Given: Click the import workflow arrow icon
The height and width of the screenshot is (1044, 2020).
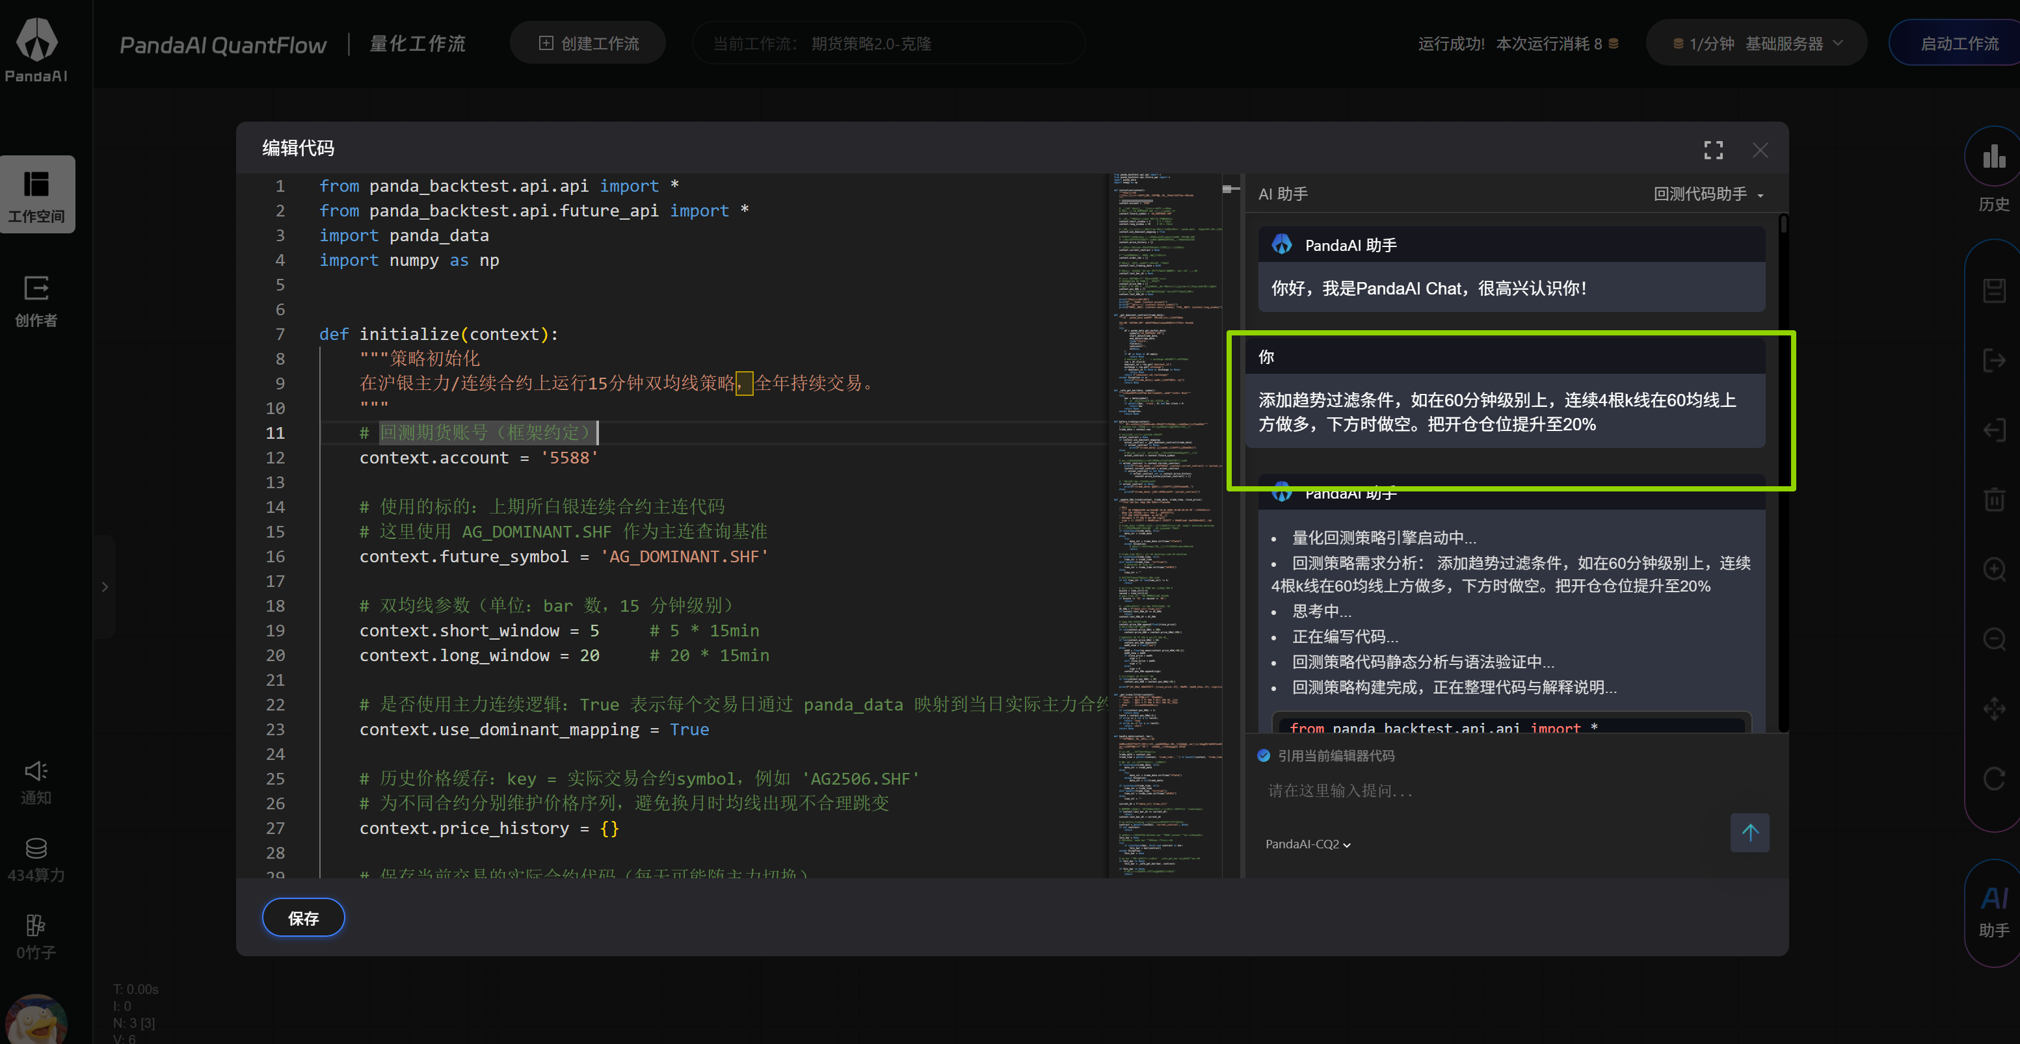Looking at the screenshot, I should [1994, 430].
